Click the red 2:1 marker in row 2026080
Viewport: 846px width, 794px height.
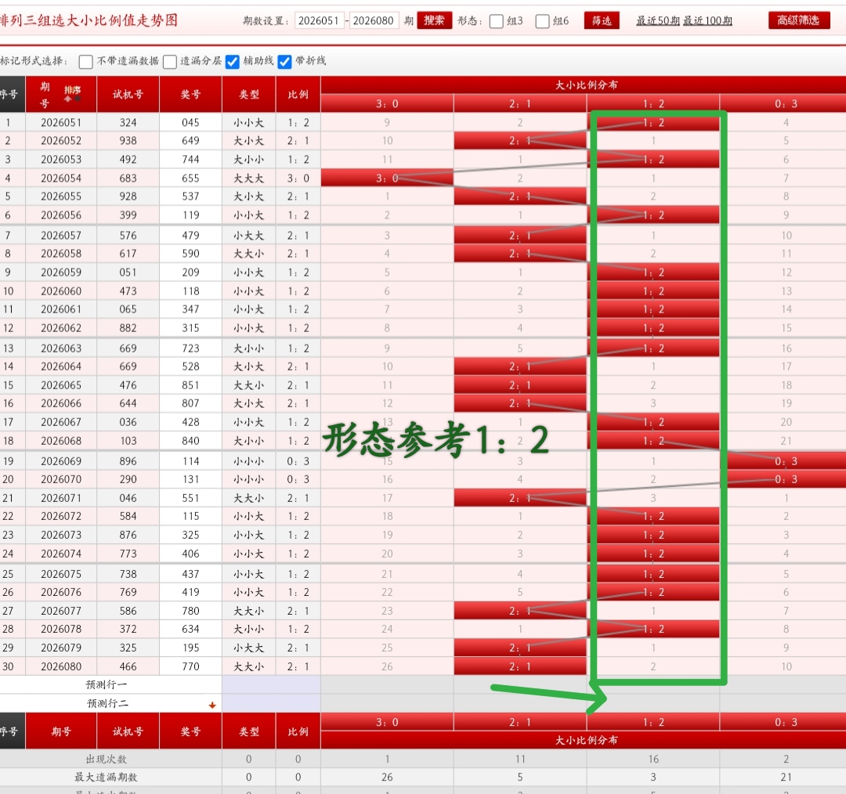[520, 666]
